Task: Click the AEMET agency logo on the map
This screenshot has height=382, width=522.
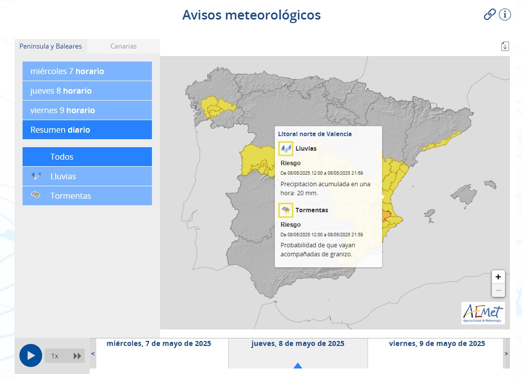Action: click(x=483, y=313)
